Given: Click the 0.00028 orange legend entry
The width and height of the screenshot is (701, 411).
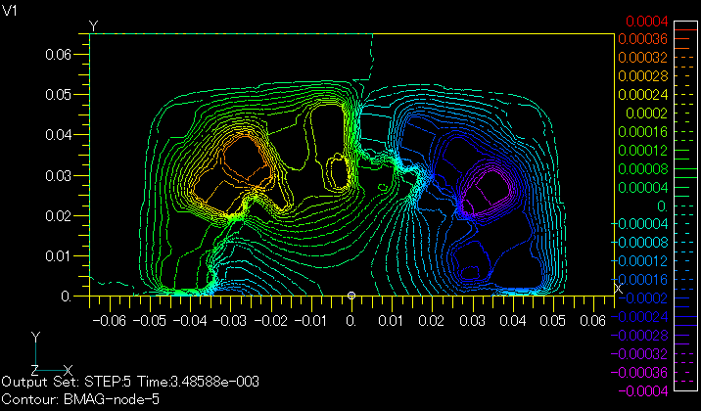Looking at the screenshot, I should (x=650, y=75).
